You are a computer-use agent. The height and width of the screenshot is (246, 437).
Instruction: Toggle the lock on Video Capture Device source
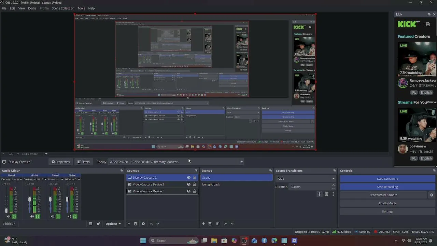point(195,191)
